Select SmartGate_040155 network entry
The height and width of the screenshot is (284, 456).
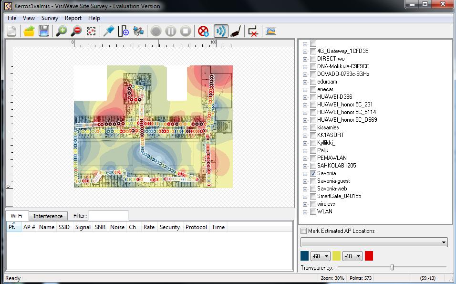pyautogui.click(x=339, y=196)
